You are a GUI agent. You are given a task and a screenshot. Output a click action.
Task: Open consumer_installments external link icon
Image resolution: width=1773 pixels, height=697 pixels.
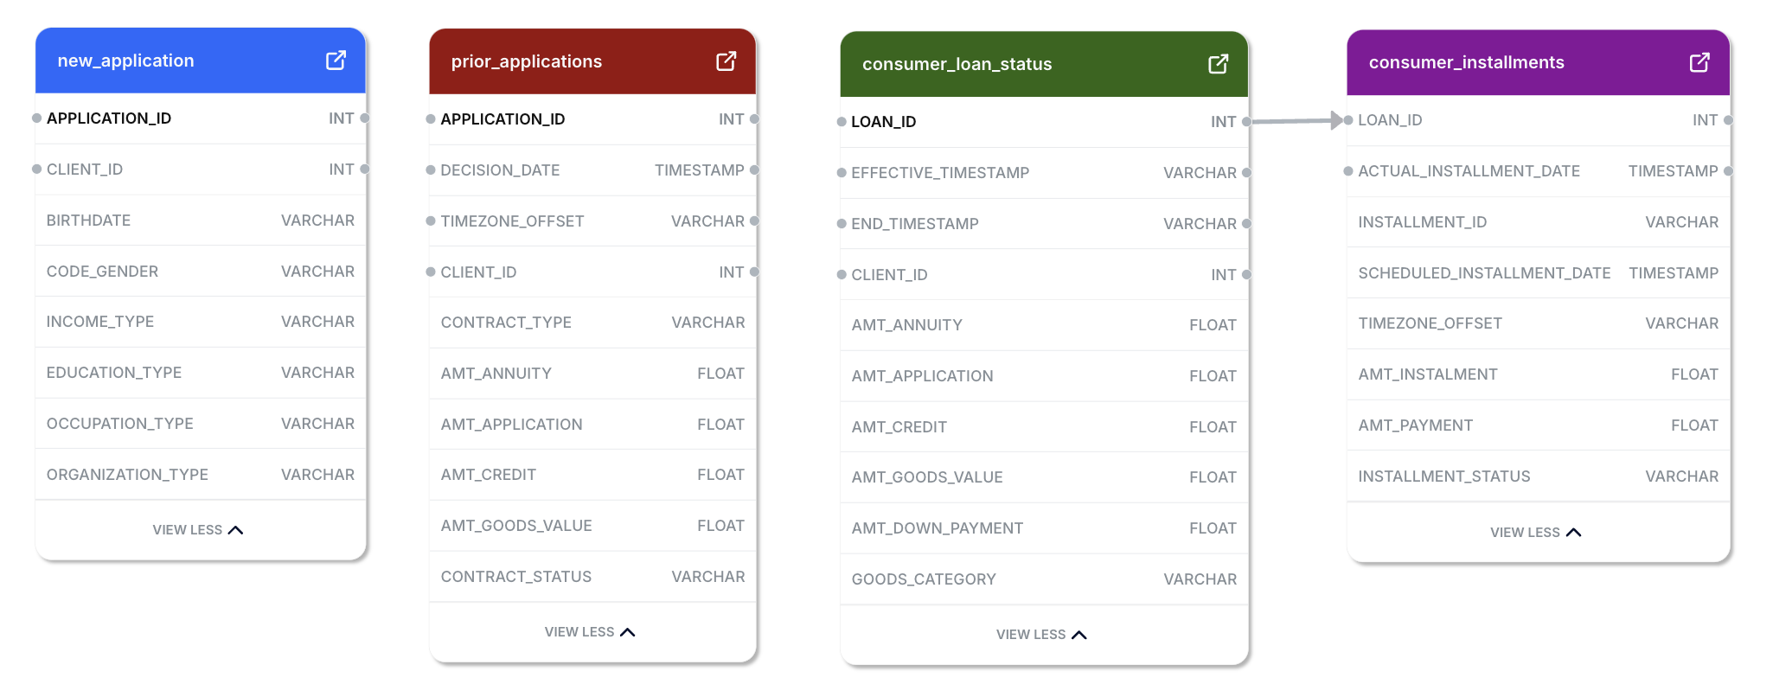click(1699, 62)
